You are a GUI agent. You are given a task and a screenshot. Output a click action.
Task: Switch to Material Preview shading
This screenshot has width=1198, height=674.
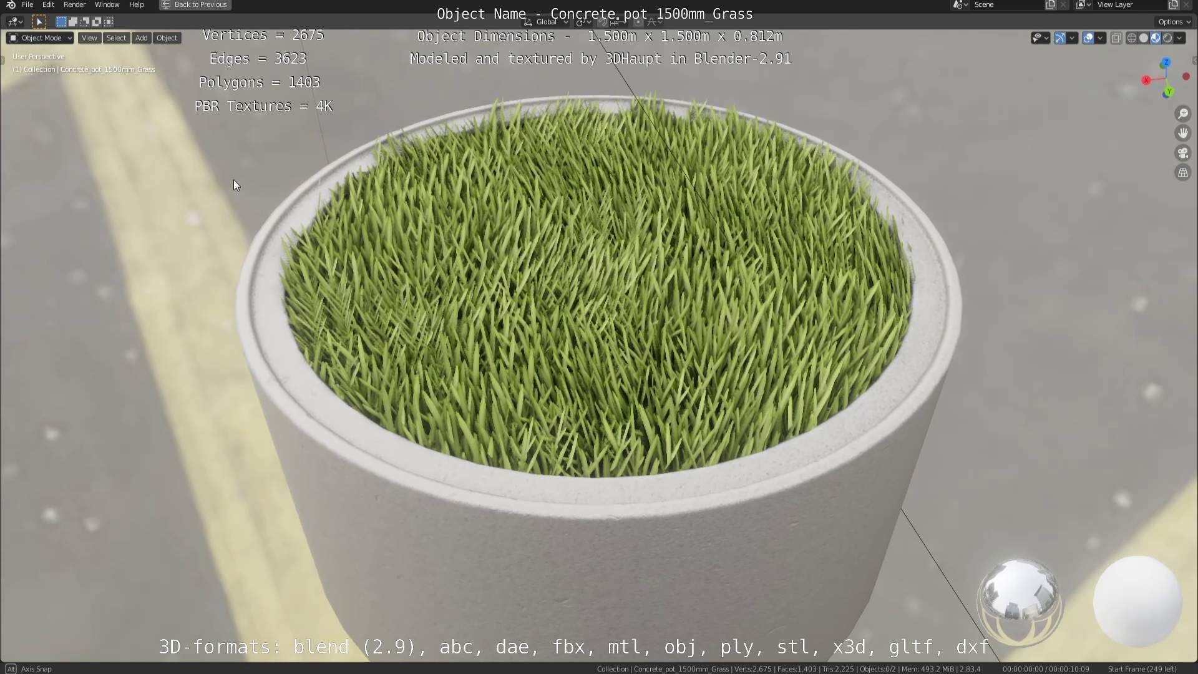[x=1155, y=38]
